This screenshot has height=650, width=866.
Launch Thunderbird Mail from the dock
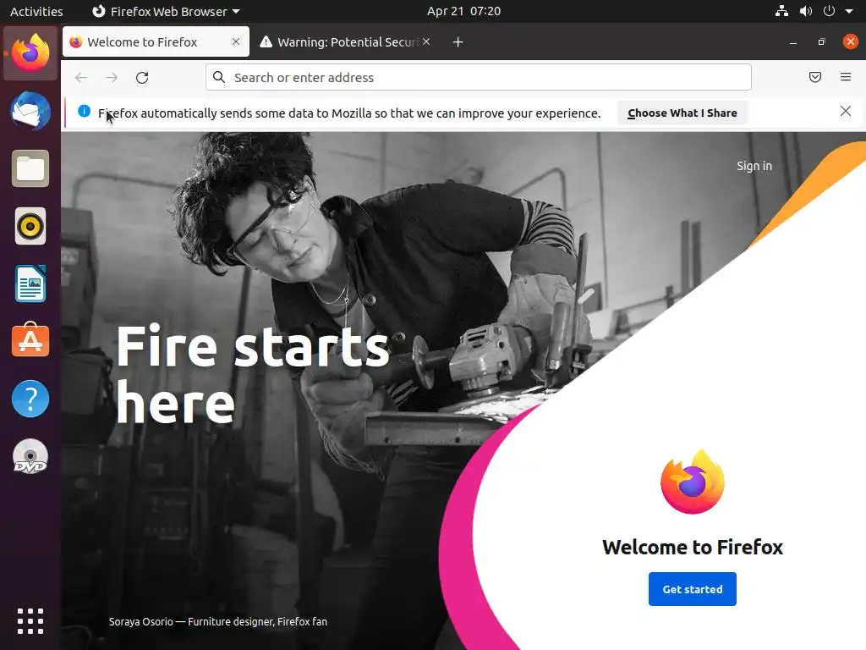coord(30,111)
